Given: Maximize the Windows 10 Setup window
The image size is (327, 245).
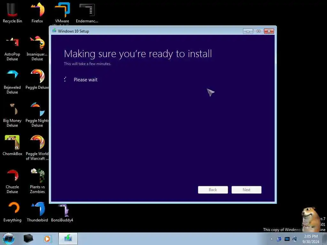Looking at the screenshot, I should pyautogui.click(x=258, y=31).
